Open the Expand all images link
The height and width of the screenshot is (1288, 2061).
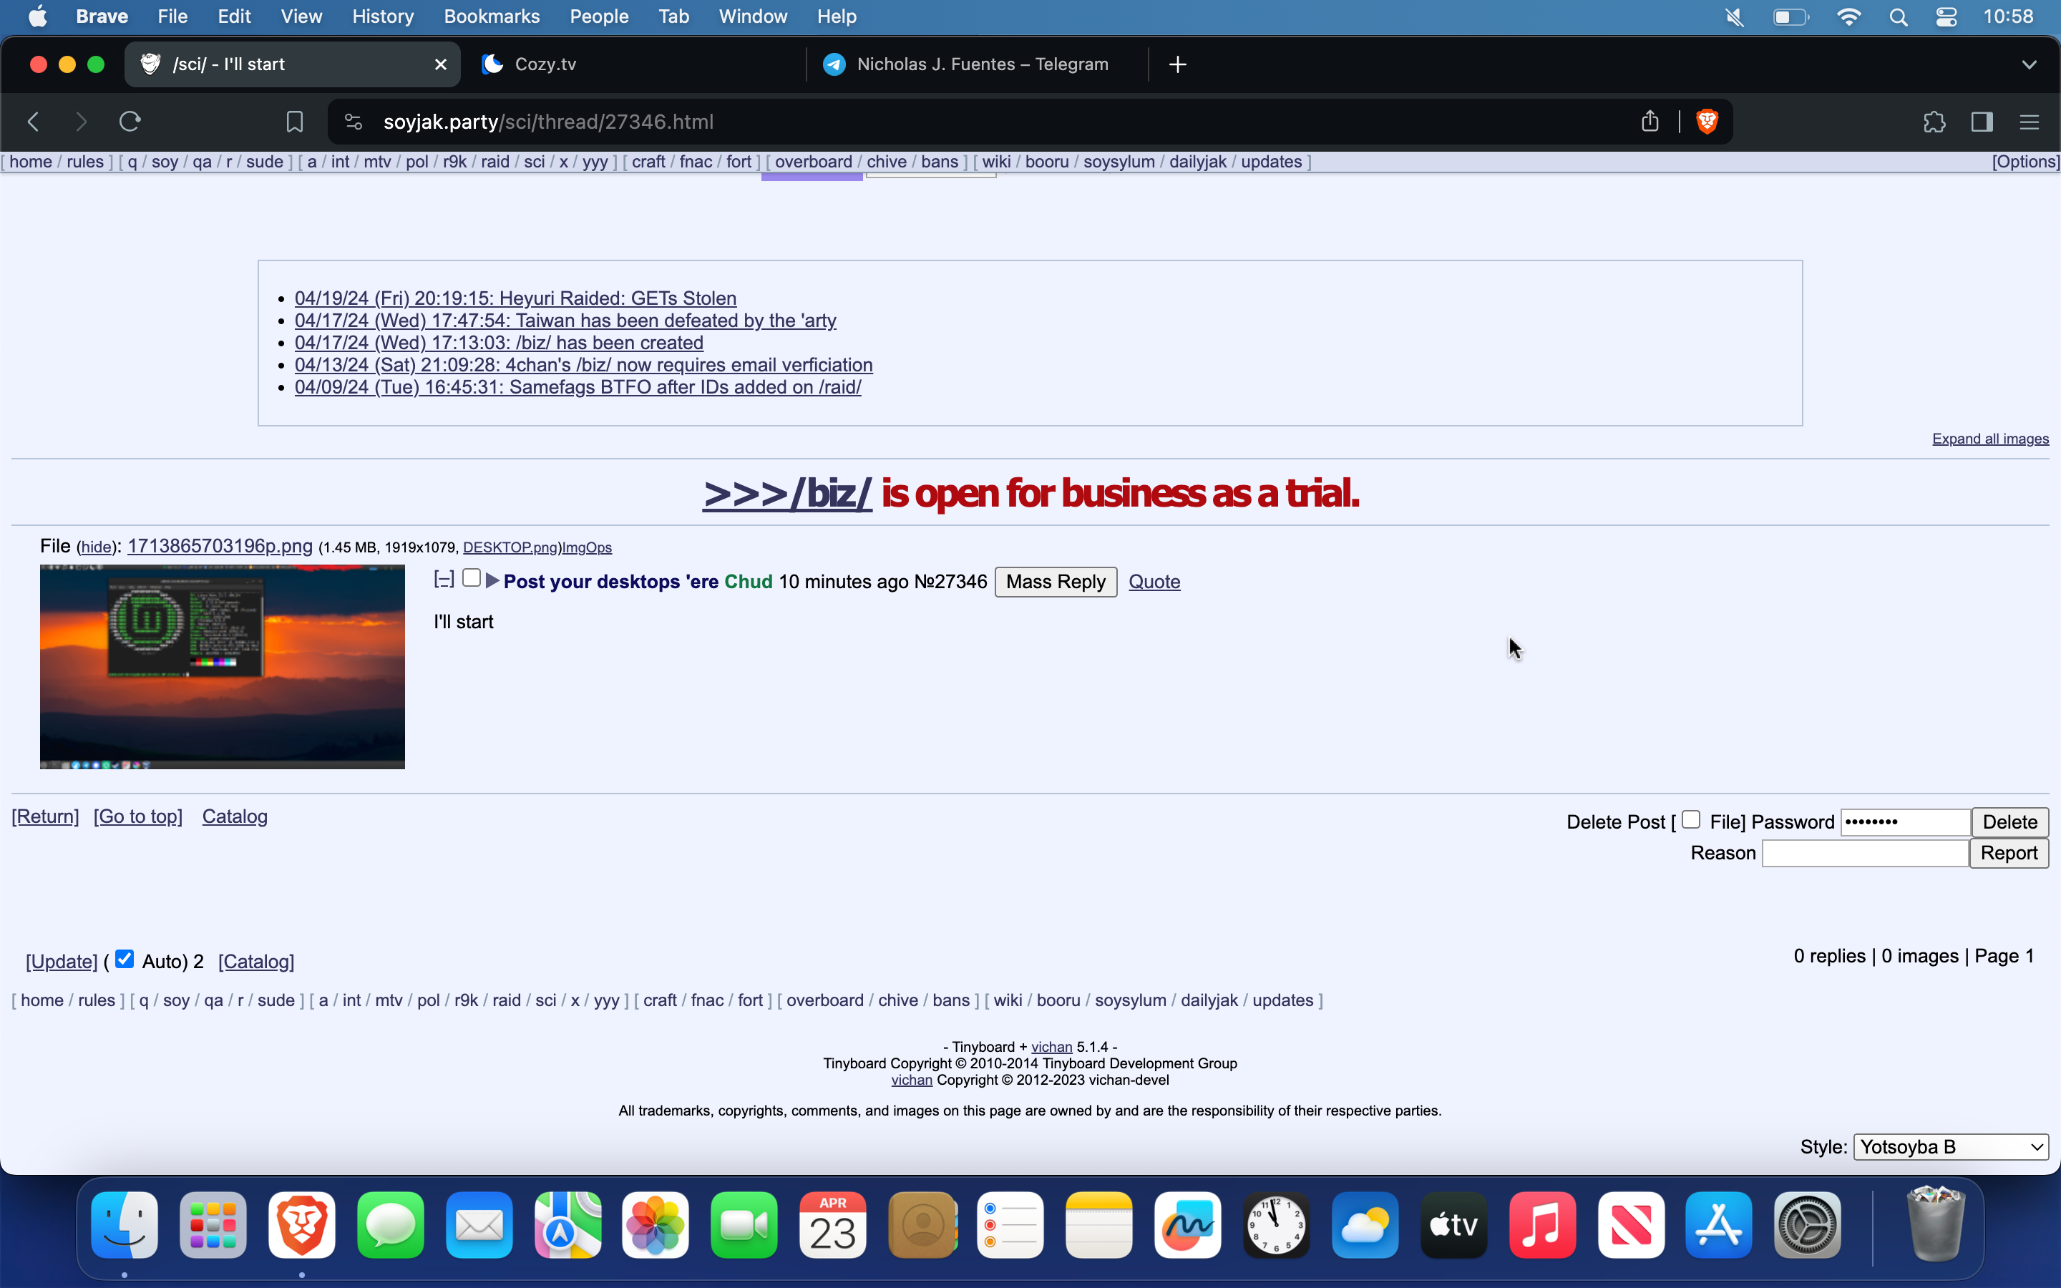point(1989,439)
